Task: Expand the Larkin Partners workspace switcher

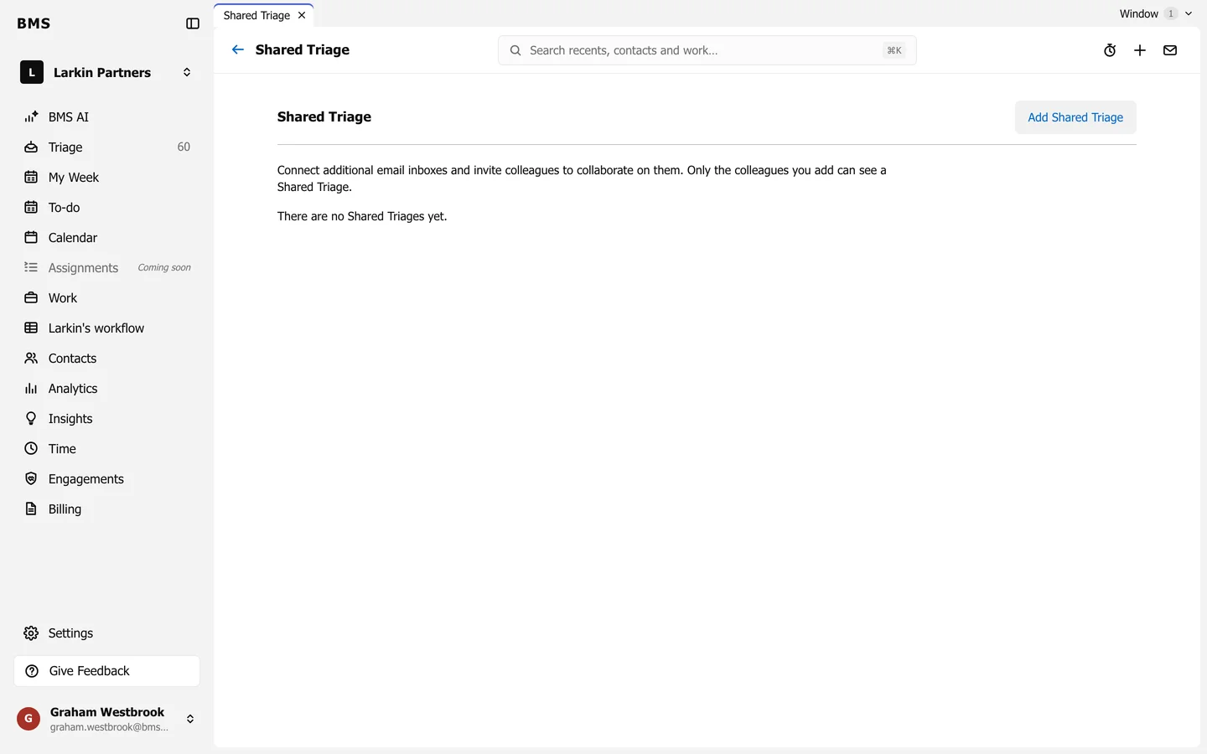Action: click(x=187, y=73)
